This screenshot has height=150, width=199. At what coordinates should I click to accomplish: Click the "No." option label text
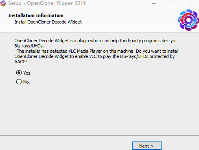(x=26, y=82)
